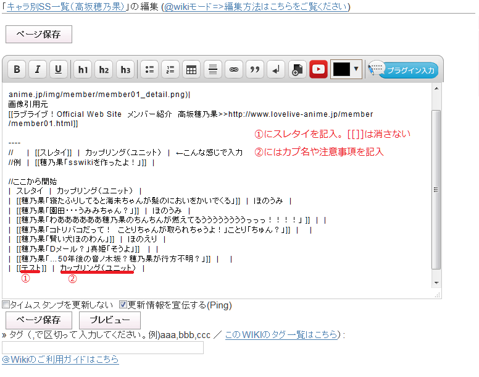
Task: Insert a hyperlink using the chain icon
Action: (x=233, y=70)
